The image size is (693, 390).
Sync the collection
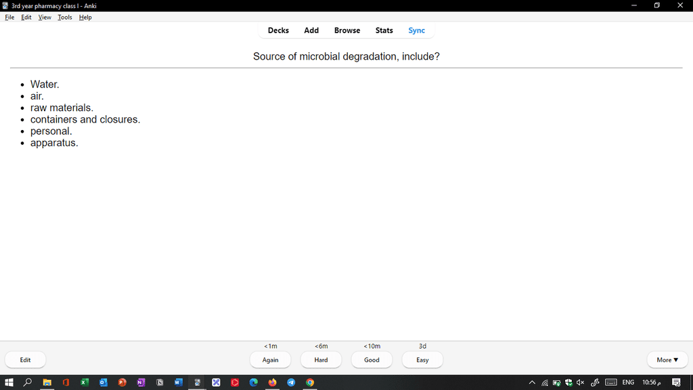click(416, 30)
